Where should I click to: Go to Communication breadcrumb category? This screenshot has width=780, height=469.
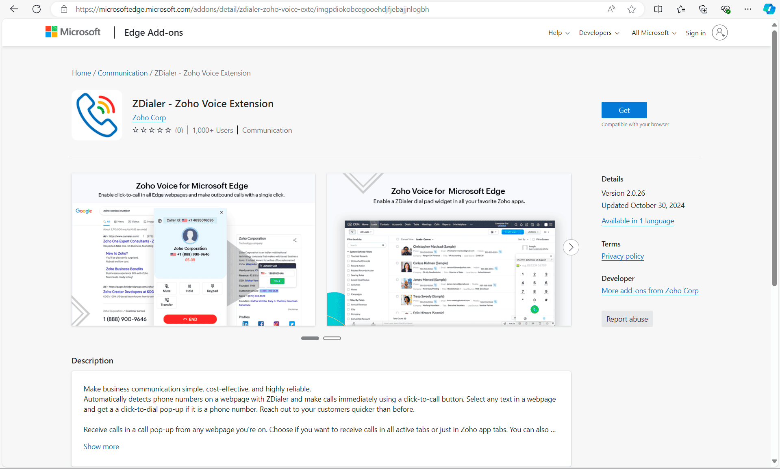click(x=122, y=73)
